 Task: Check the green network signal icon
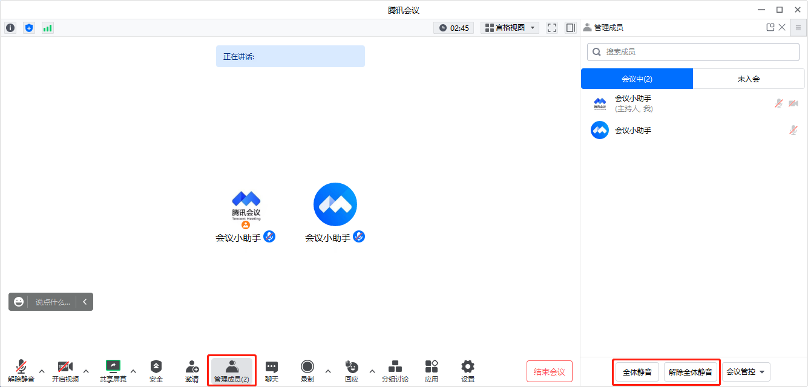tap(47, 28)
